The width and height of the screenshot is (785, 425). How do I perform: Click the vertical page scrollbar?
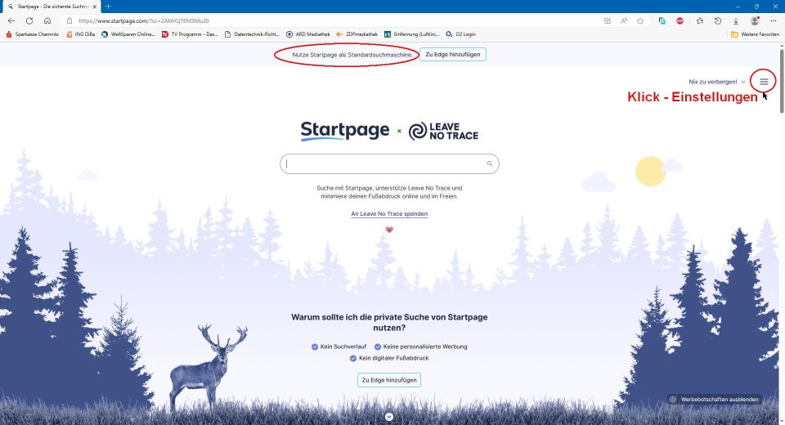pyautogui.click(x=782, y=80)
